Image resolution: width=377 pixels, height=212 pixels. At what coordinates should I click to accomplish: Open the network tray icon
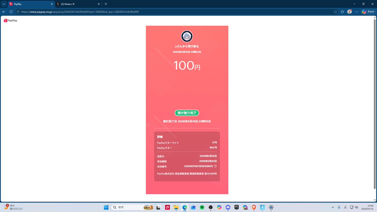click(x=351, y=207)
